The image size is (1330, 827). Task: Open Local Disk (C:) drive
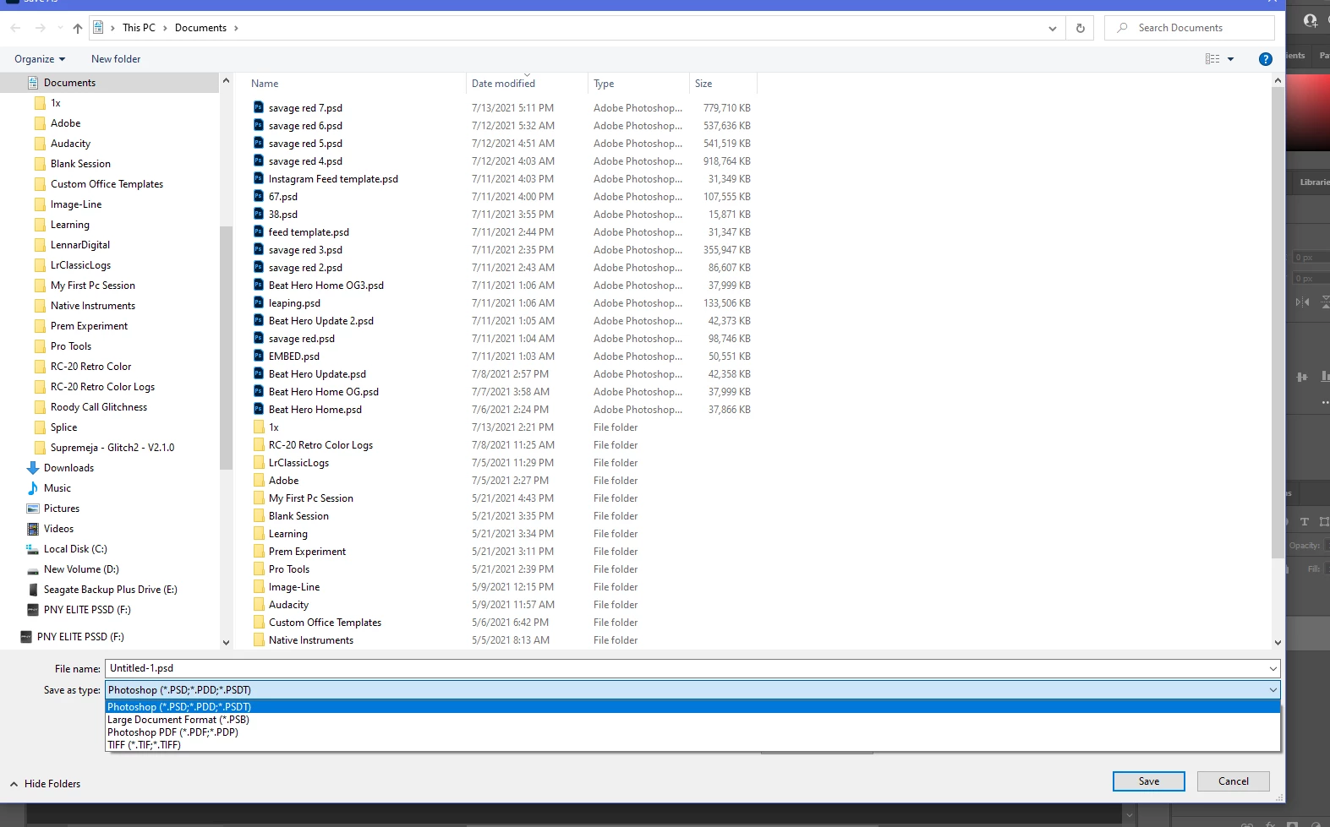pos(75,549)
